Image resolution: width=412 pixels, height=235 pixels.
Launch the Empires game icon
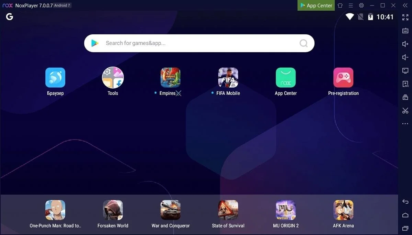pyautogui.click(x=171, y=78)
